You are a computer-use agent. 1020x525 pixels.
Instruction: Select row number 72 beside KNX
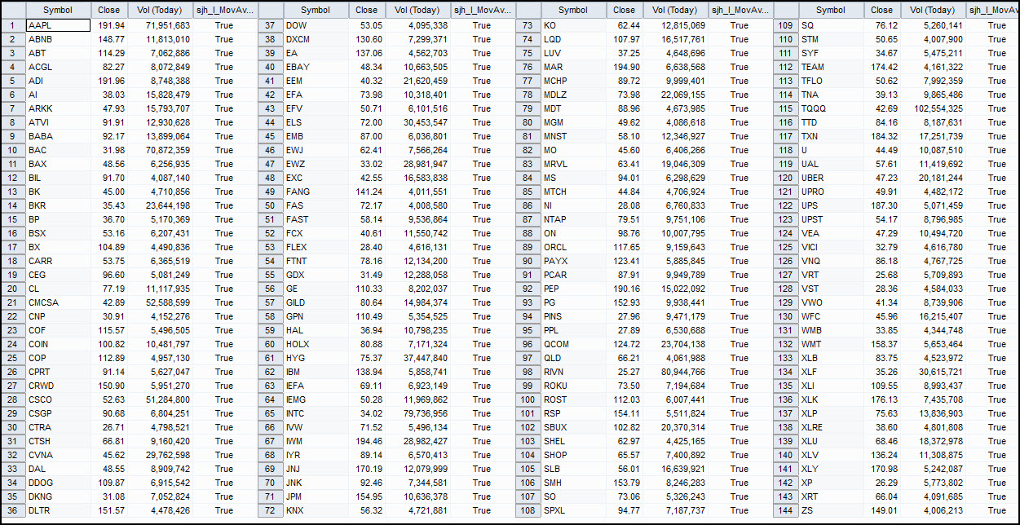click(271, 510)
